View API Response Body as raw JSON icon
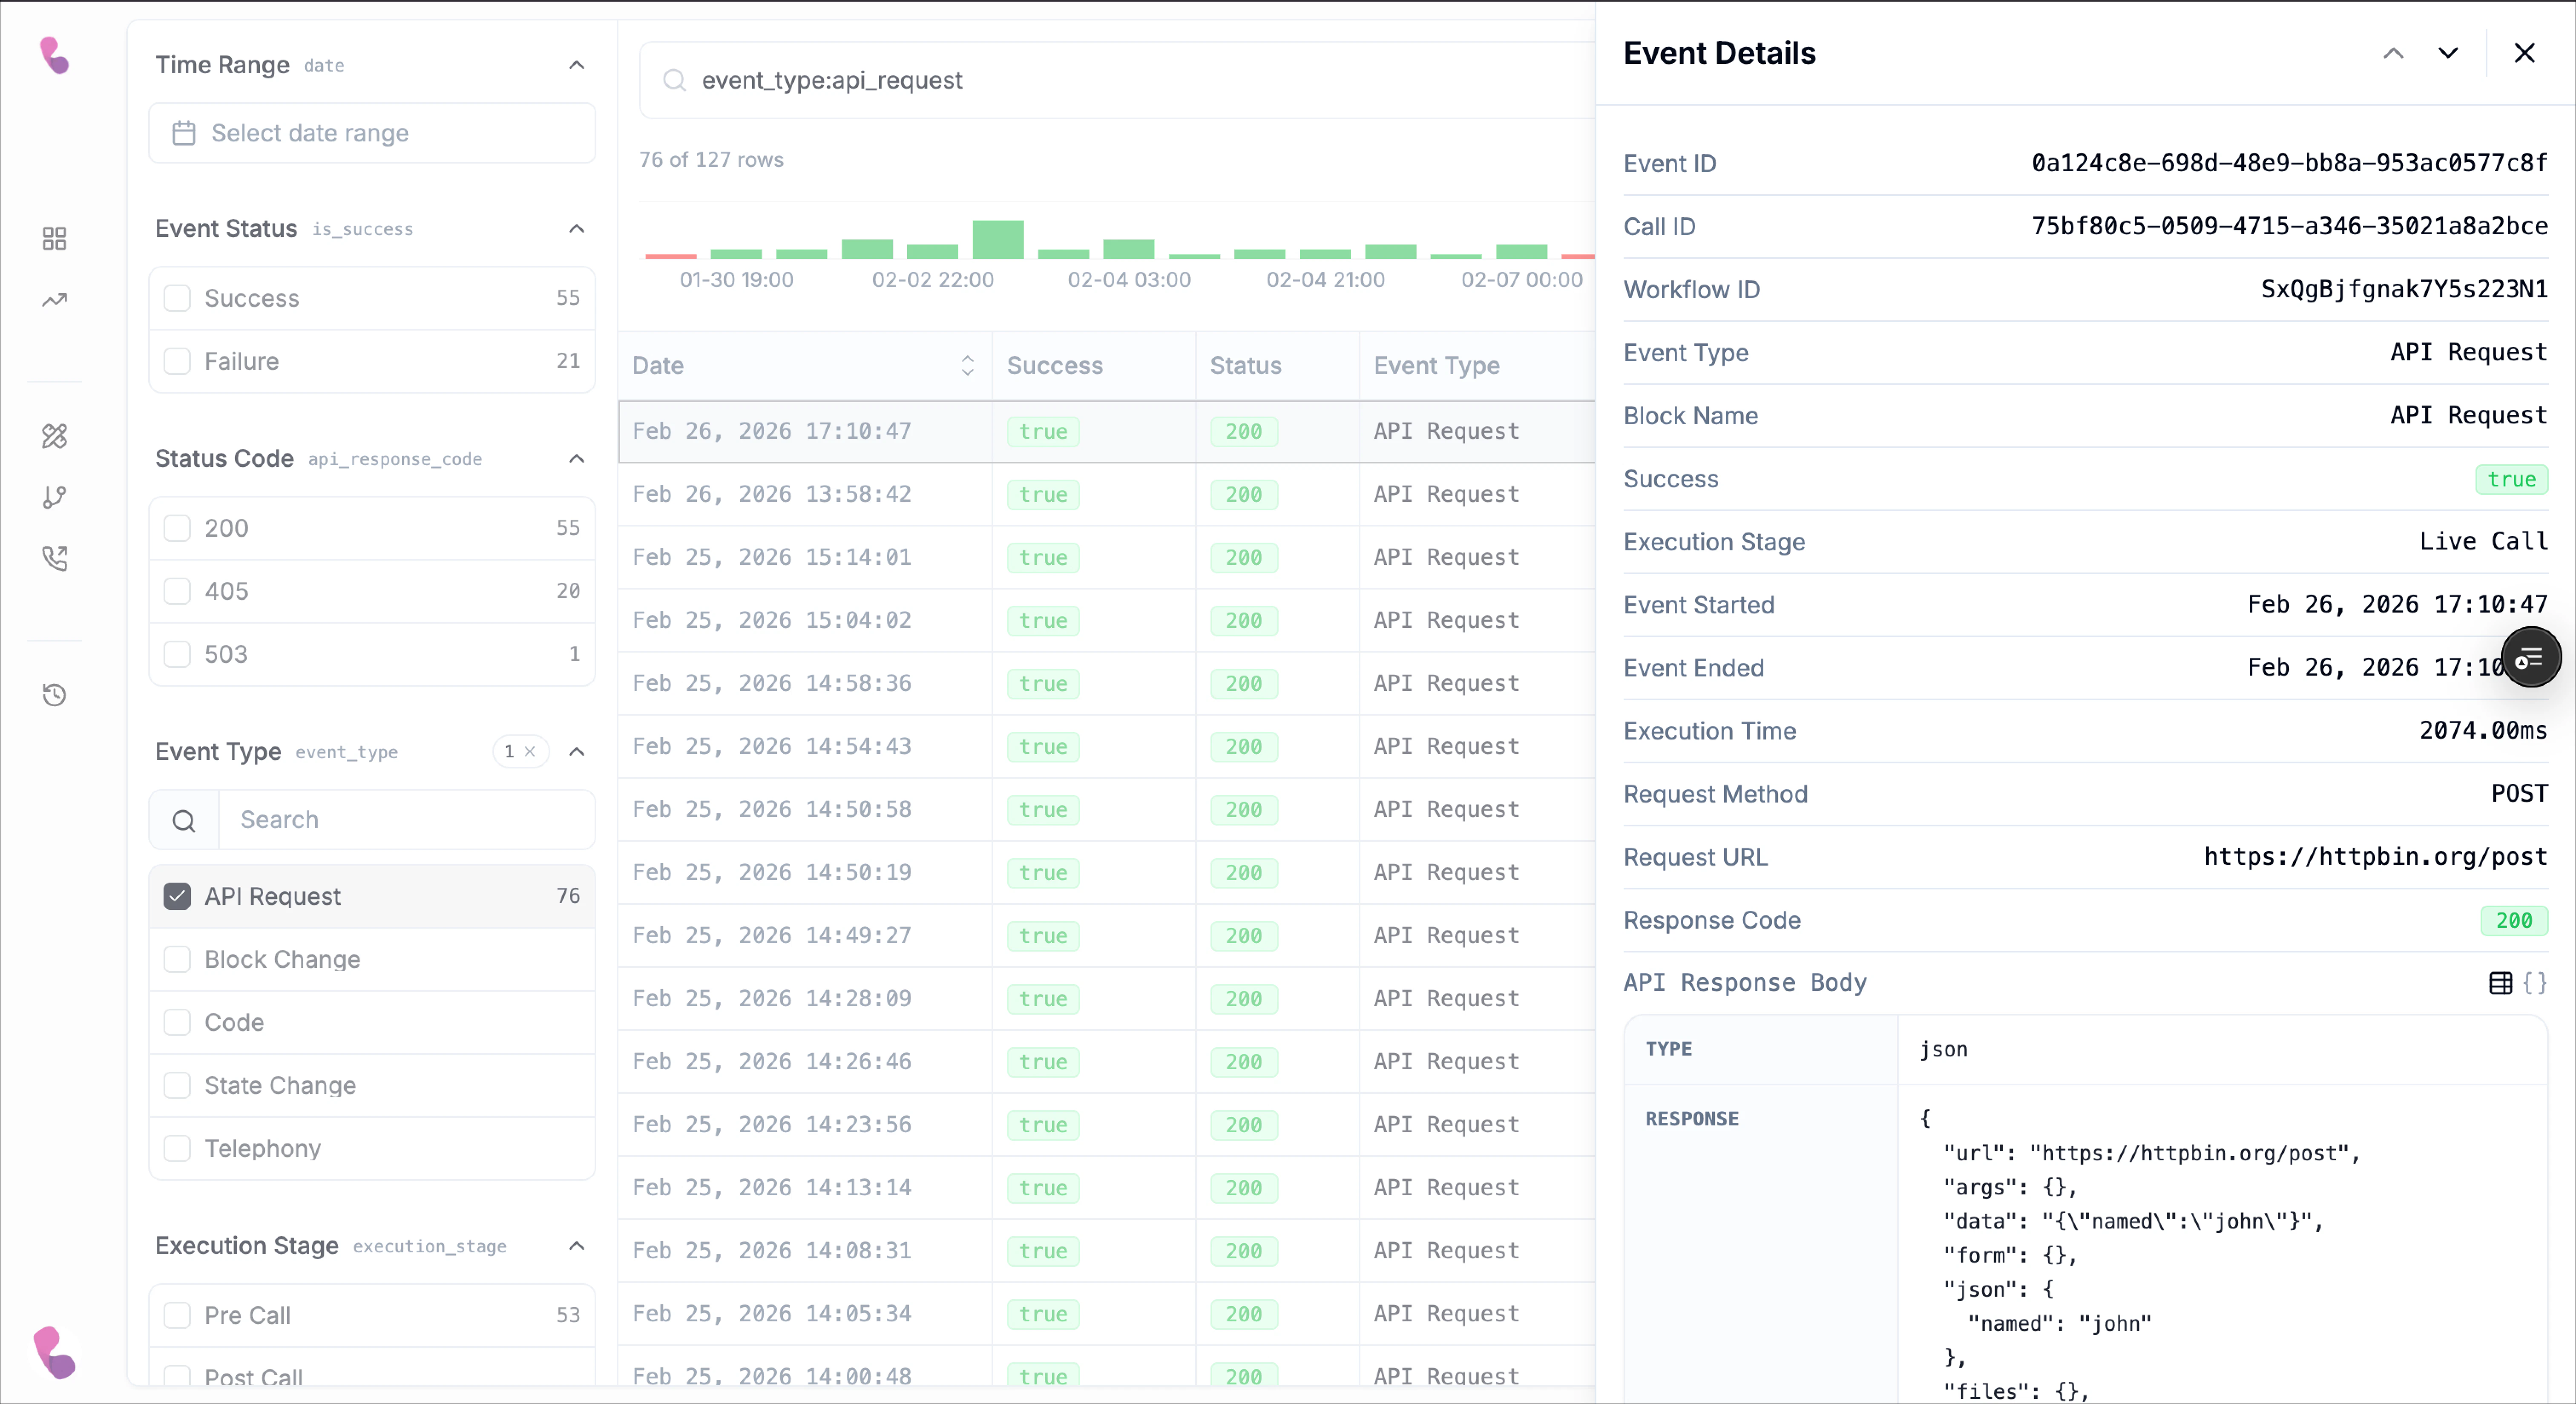The height and width of the screenshot is (1404, 2576). coord(2537,984)
